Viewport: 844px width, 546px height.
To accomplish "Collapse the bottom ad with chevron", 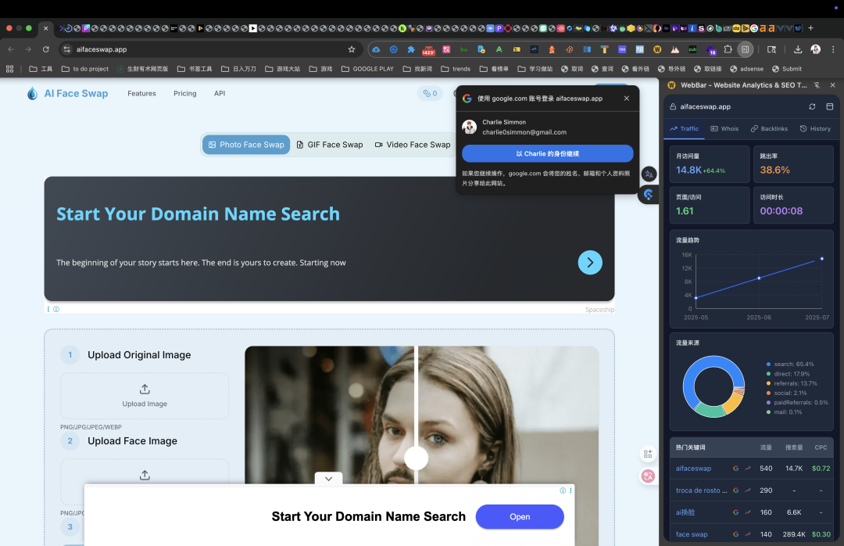I will click(x=328, y=479).
